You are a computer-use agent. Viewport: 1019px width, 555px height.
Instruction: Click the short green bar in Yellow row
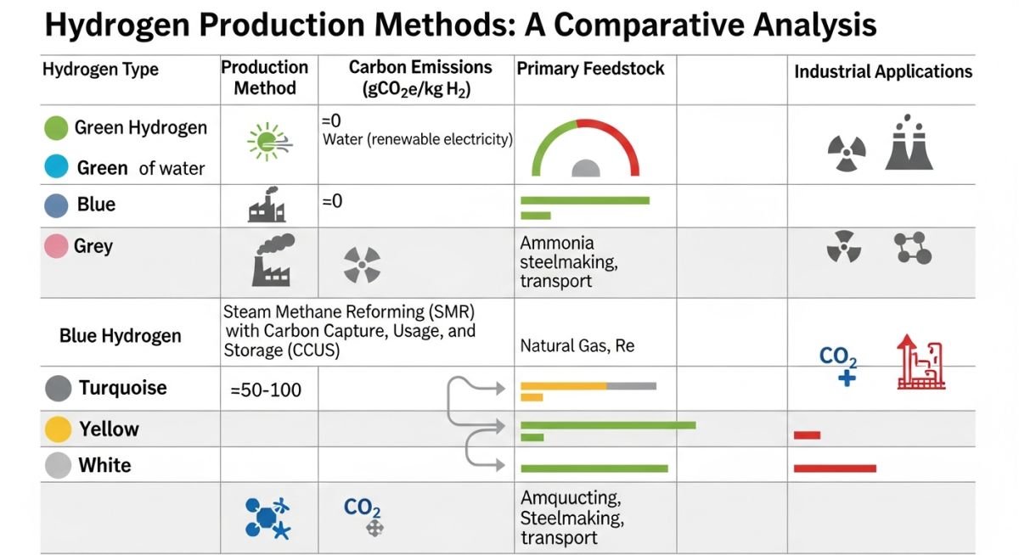(532, 437)
